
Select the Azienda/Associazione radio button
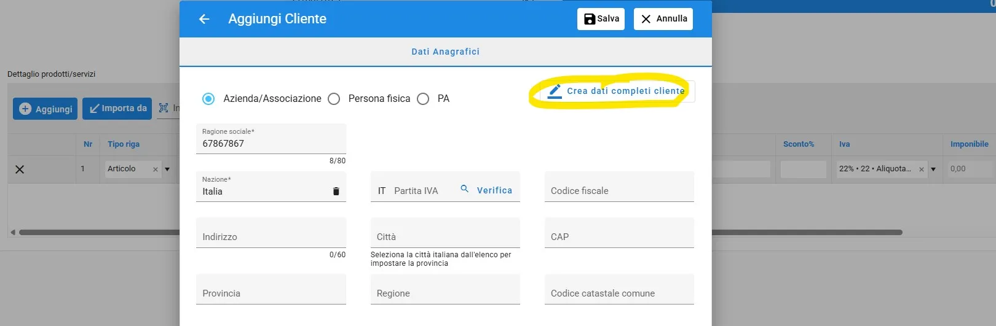[x=208, y=99]
